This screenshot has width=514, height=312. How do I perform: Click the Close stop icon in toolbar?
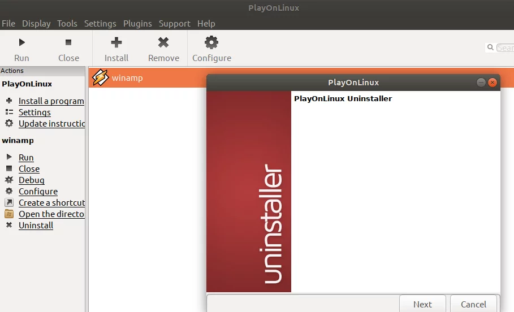[68, 42]
